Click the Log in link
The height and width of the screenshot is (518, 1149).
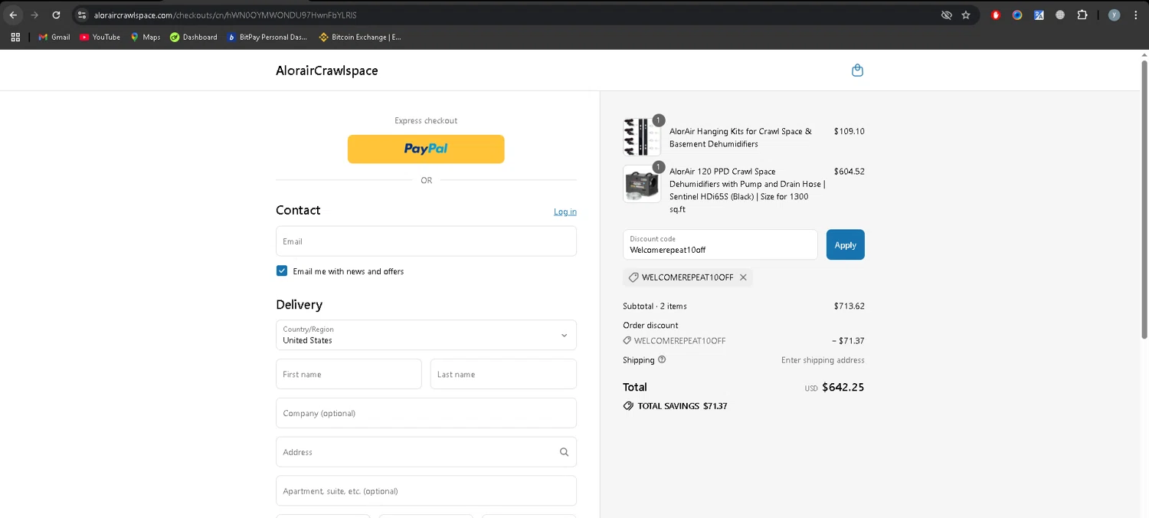tap(565, 211)
